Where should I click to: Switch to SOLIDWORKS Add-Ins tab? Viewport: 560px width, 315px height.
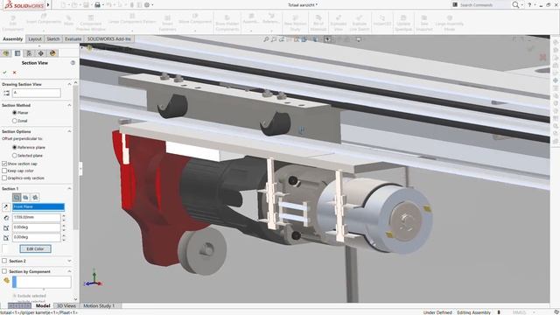tap(108, 38)
